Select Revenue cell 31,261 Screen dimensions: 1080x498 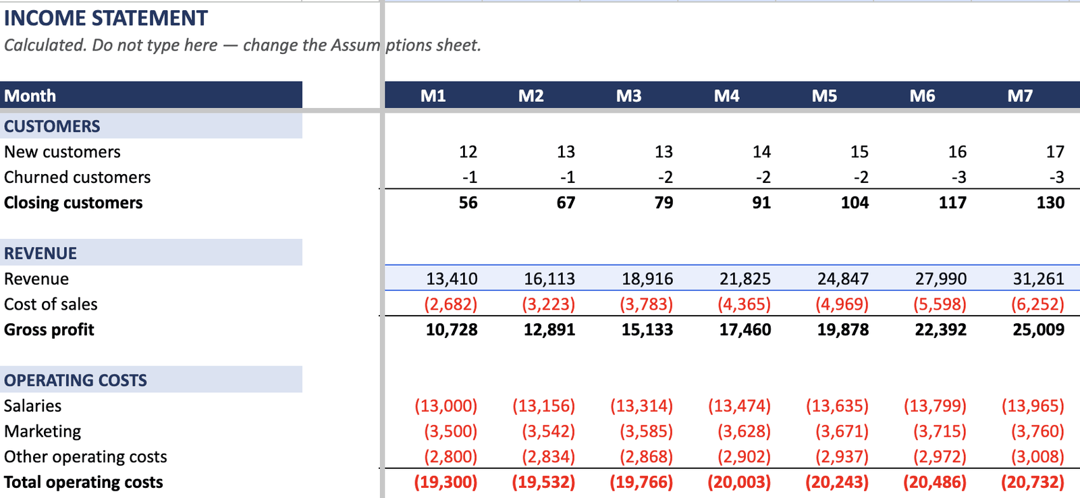(x=1039, y=279)
